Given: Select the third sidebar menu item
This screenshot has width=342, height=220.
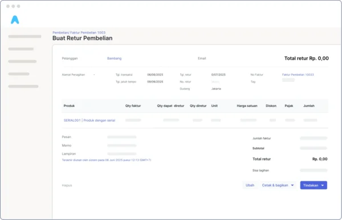Looking at the screenshot, I should (22, 61).
